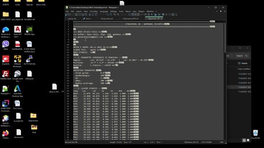Screen dimensions: 264x148
Task: Open the Search menu in Notepad++
Action: click(79, 12)
